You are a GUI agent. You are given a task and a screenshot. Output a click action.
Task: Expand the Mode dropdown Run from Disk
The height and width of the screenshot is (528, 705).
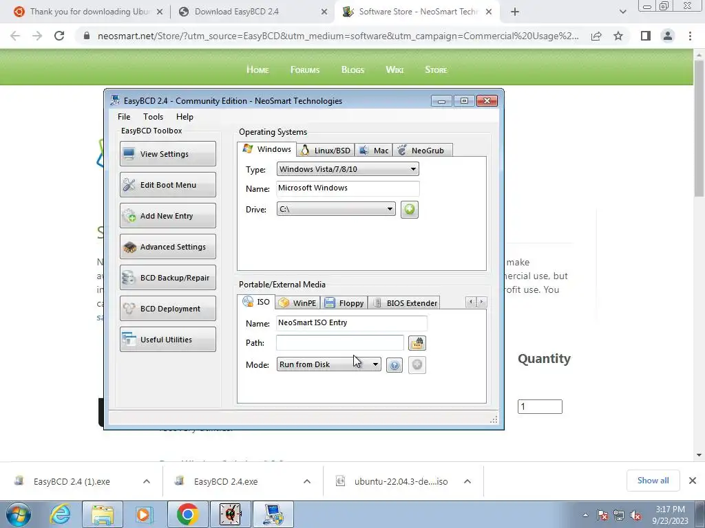coord(328,364)
